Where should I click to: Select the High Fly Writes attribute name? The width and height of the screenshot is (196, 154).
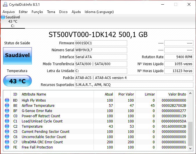point(34,100)
